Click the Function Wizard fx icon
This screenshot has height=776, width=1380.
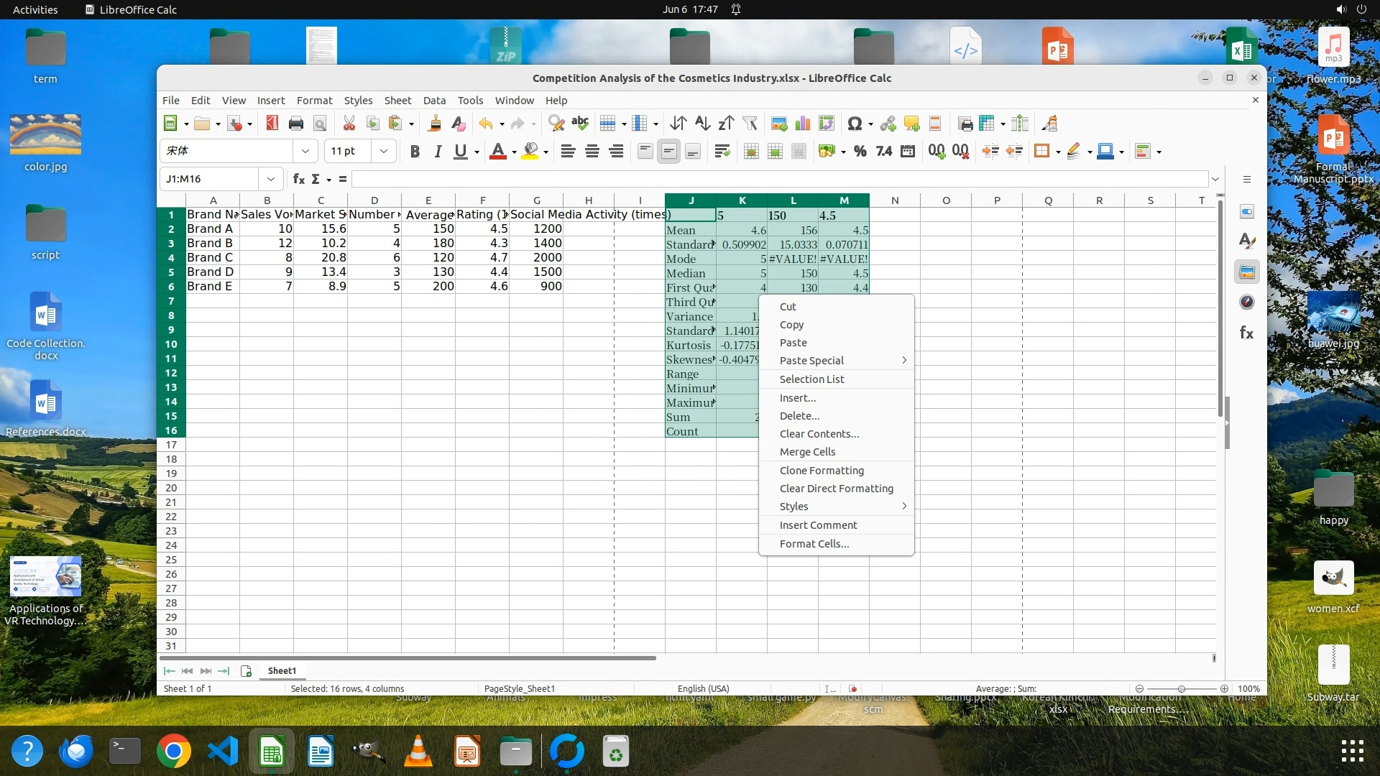(x=299, y=179)
